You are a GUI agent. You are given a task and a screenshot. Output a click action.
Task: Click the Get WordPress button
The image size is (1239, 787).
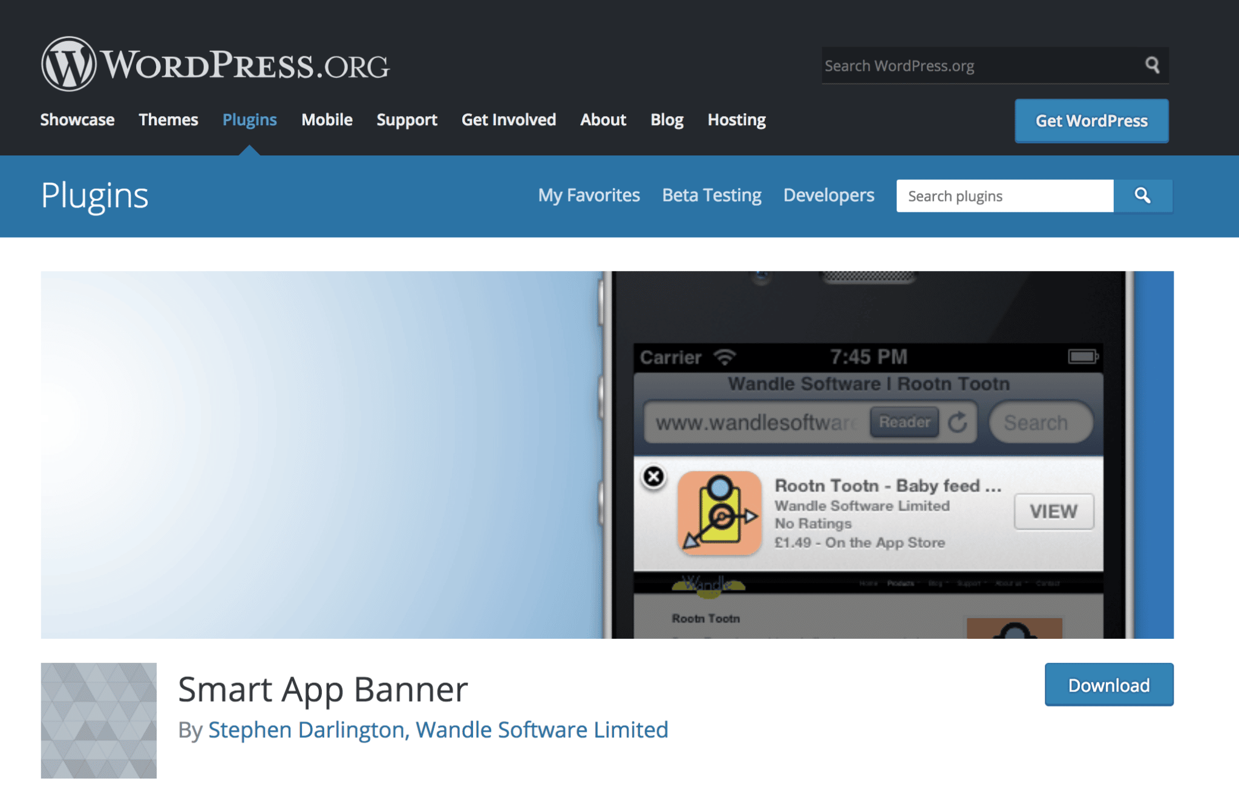[1091, 121]
